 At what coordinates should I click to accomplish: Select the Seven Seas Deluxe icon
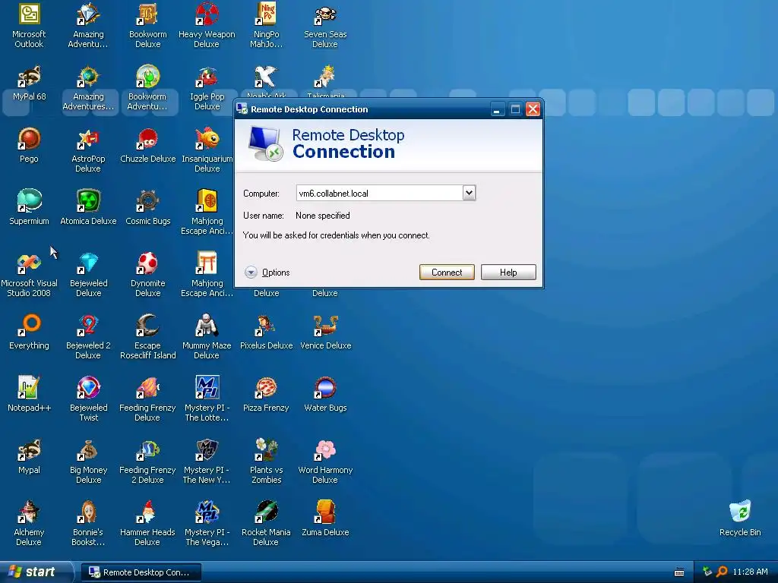[x=325, y=26]
